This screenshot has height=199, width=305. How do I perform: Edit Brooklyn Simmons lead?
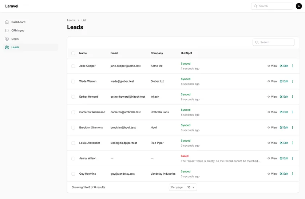click(x=284, y=127)
